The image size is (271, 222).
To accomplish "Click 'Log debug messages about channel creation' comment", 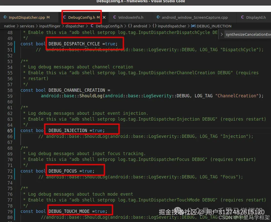I will 81,67.
